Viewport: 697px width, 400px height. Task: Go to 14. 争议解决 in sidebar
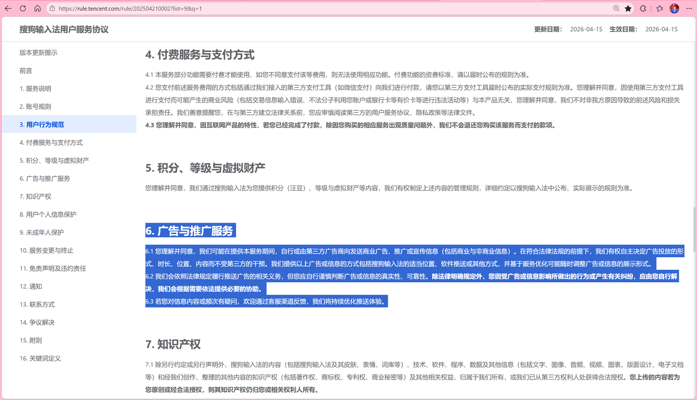37,322
